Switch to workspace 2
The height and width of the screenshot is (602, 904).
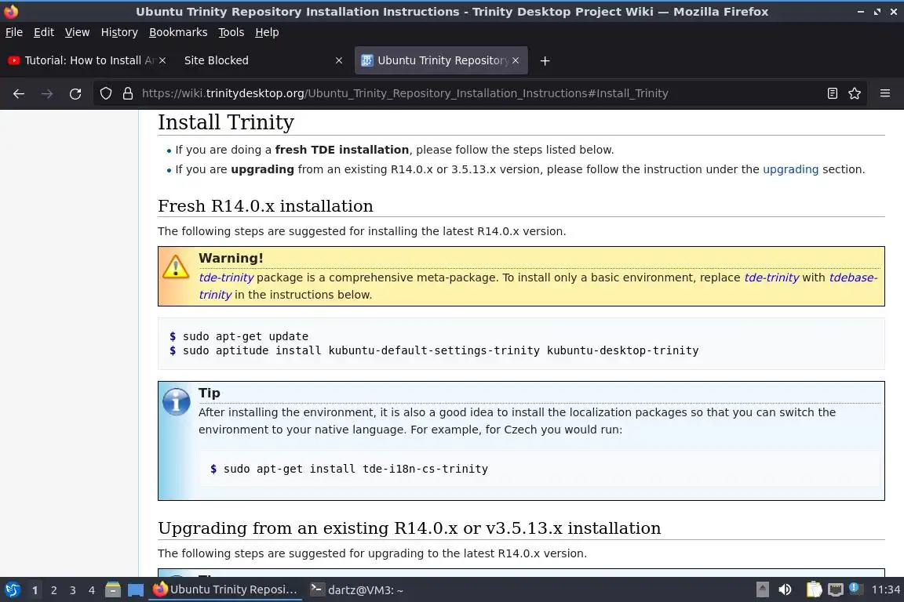tap(53, 590)
